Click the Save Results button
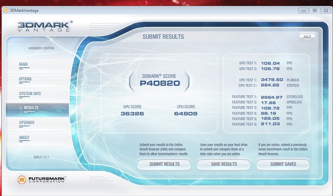This screenshot has width=333, height=196. tap(224, 164)
